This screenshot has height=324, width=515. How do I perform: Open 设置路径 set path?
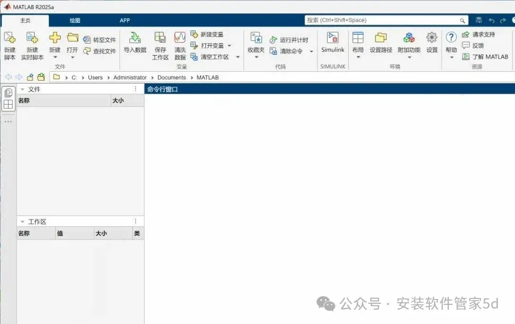(x=381, y=43)
